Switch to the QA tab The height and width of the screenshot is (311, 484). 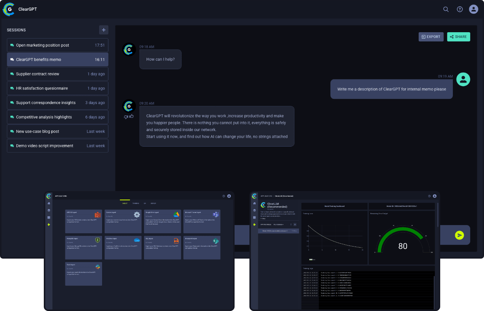click(145, 203)
